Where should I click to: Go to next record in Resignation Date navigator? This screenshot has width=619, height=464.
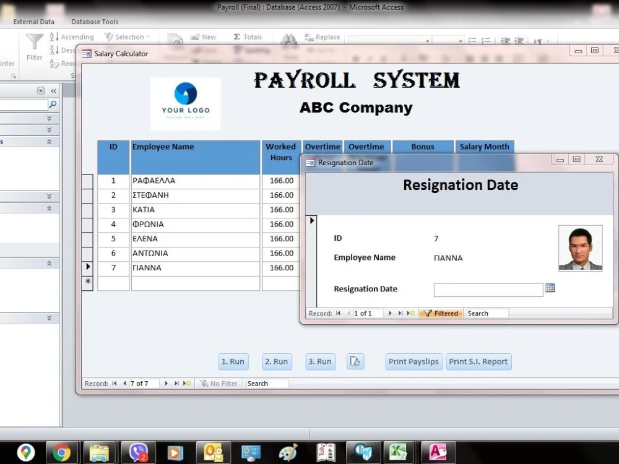pos(390,313)
